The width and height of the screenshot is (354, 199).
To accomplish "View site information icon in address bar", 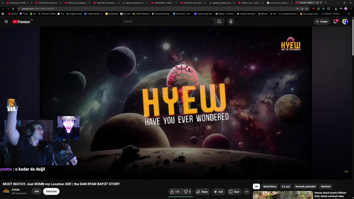I will 19,9.
